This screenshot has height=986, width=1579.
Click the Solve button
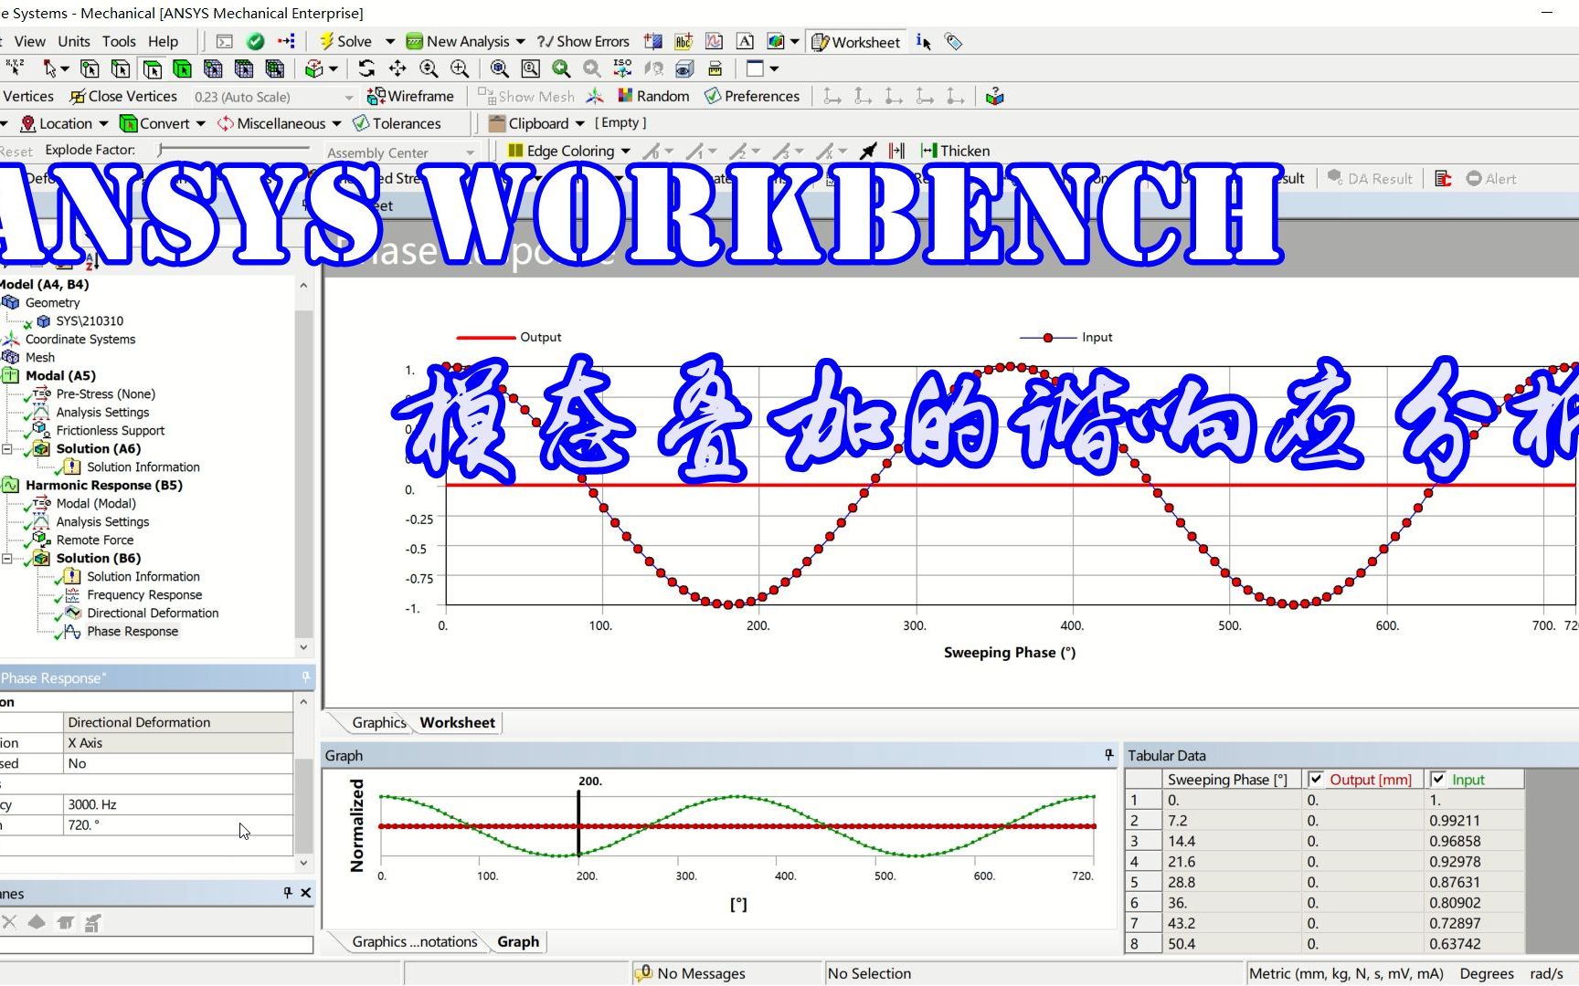(x=345, y=41)
